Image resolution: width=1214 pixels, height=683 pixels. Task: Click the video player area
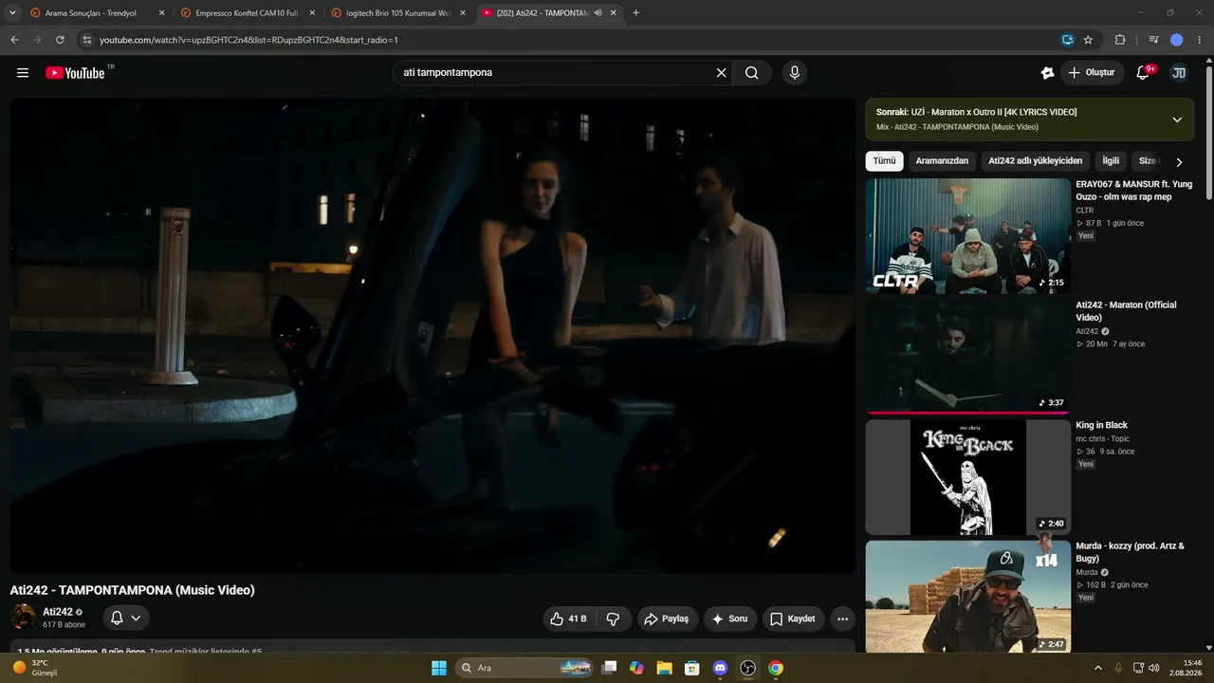tap(432, 336)
